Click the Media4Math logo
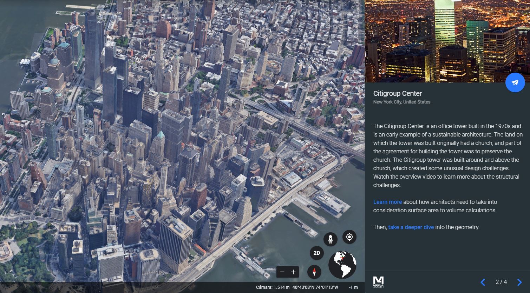Viewport: 530px width, 293px height. click(x=378, y=282)
